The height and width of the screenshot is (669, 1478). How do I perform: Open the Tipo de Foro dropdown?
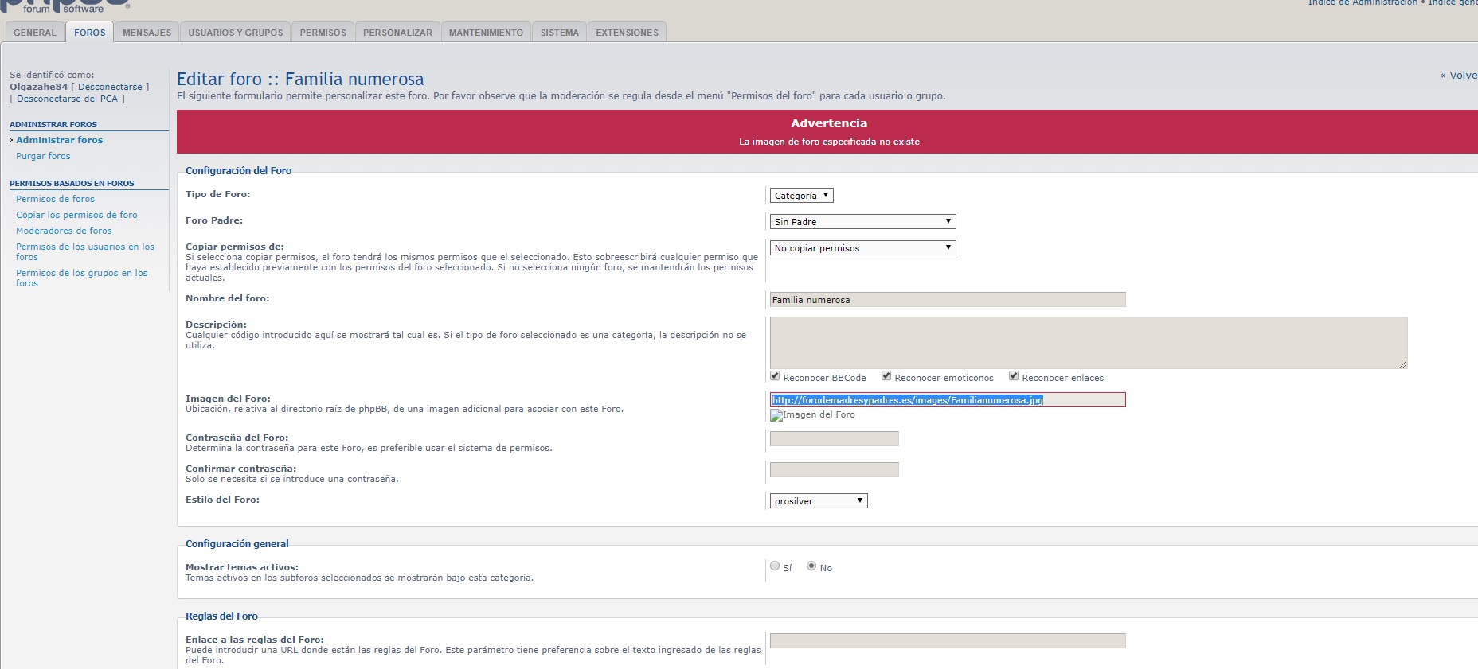point(801,196)
